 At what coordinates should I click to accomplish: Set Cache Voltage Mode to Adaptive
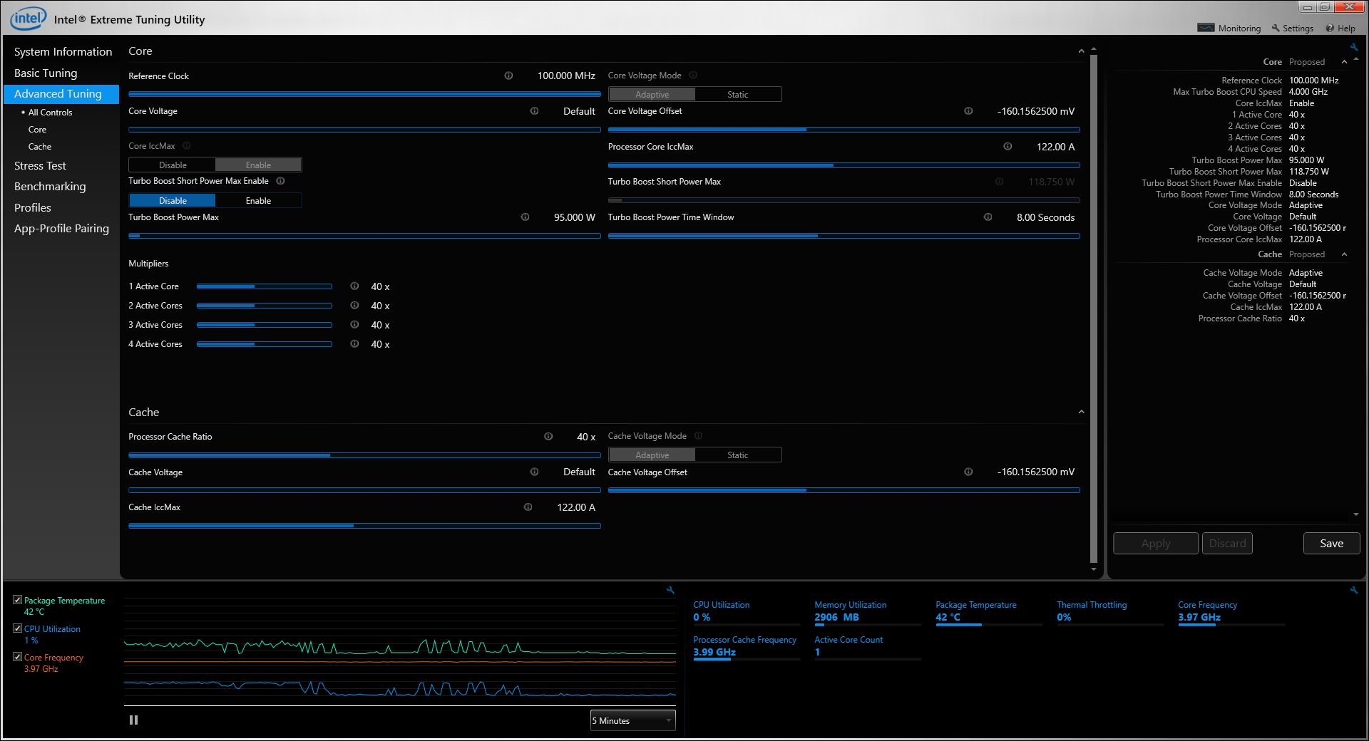652,455
